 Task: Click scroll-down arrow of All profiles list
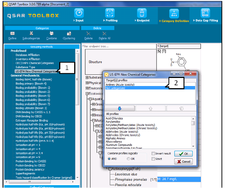point(193,146)
